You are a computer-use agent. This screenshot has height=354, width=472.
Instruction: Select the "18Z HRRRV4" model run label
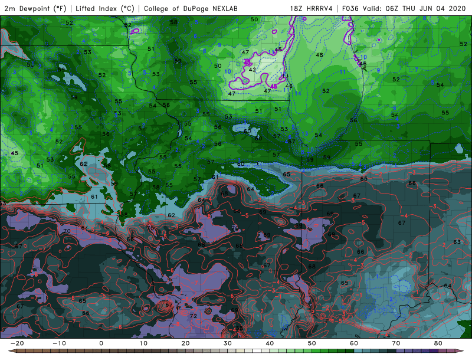[x=312, y=8]
